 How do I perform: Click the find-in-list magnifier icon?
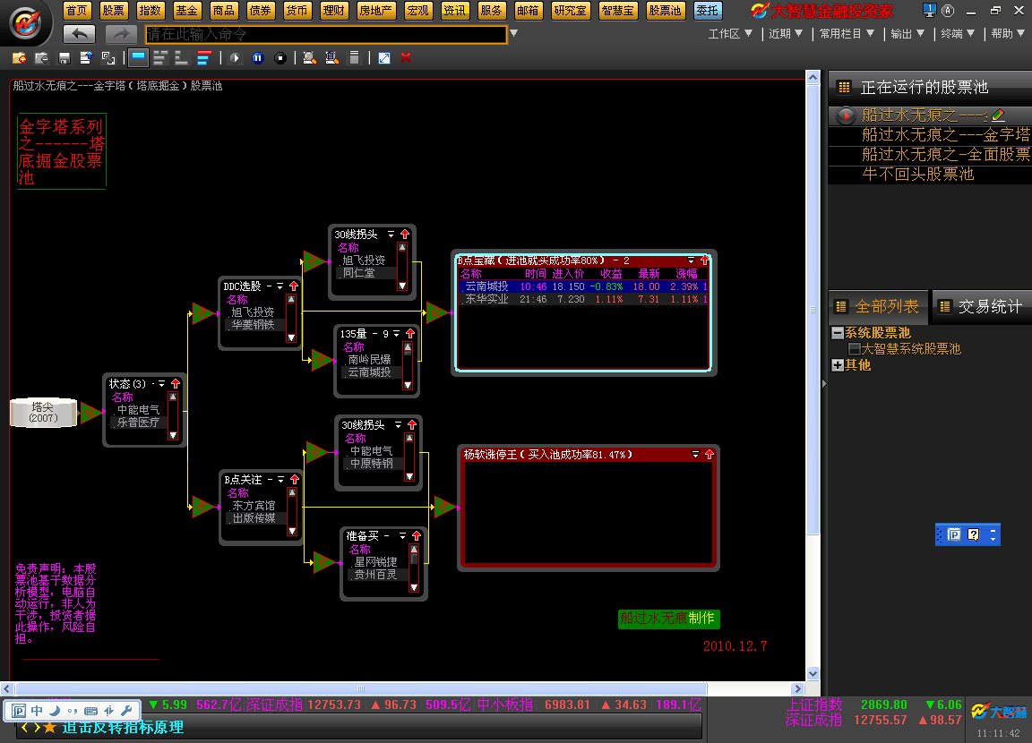coord(331,58)
